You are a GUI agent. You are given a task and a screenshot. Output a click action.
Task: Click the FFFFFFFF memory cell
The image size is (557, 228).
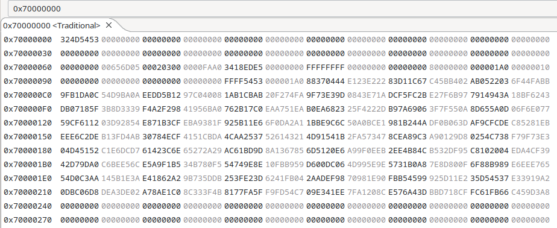tap(326, 67)
